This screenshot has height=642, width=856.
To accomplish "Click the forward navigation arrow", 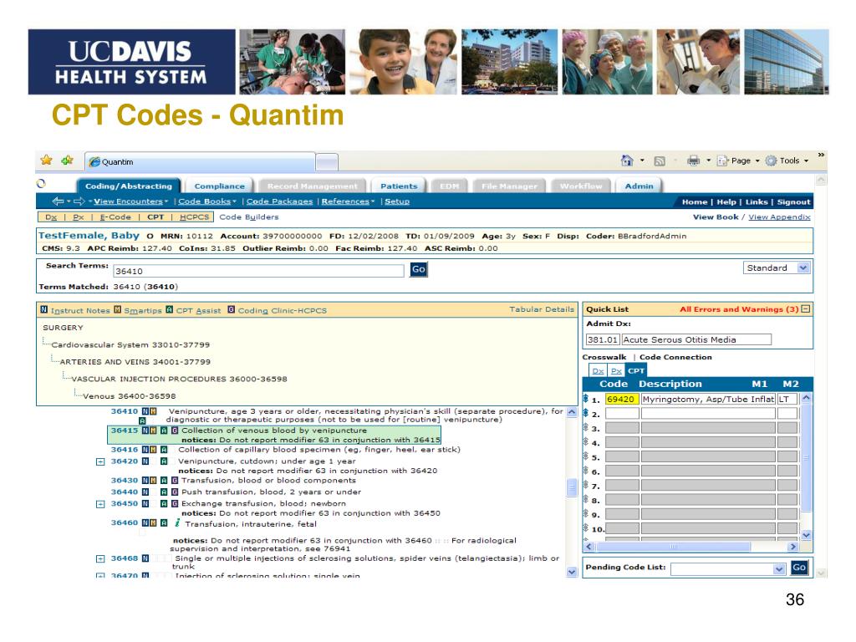I will tap(79, 201).
